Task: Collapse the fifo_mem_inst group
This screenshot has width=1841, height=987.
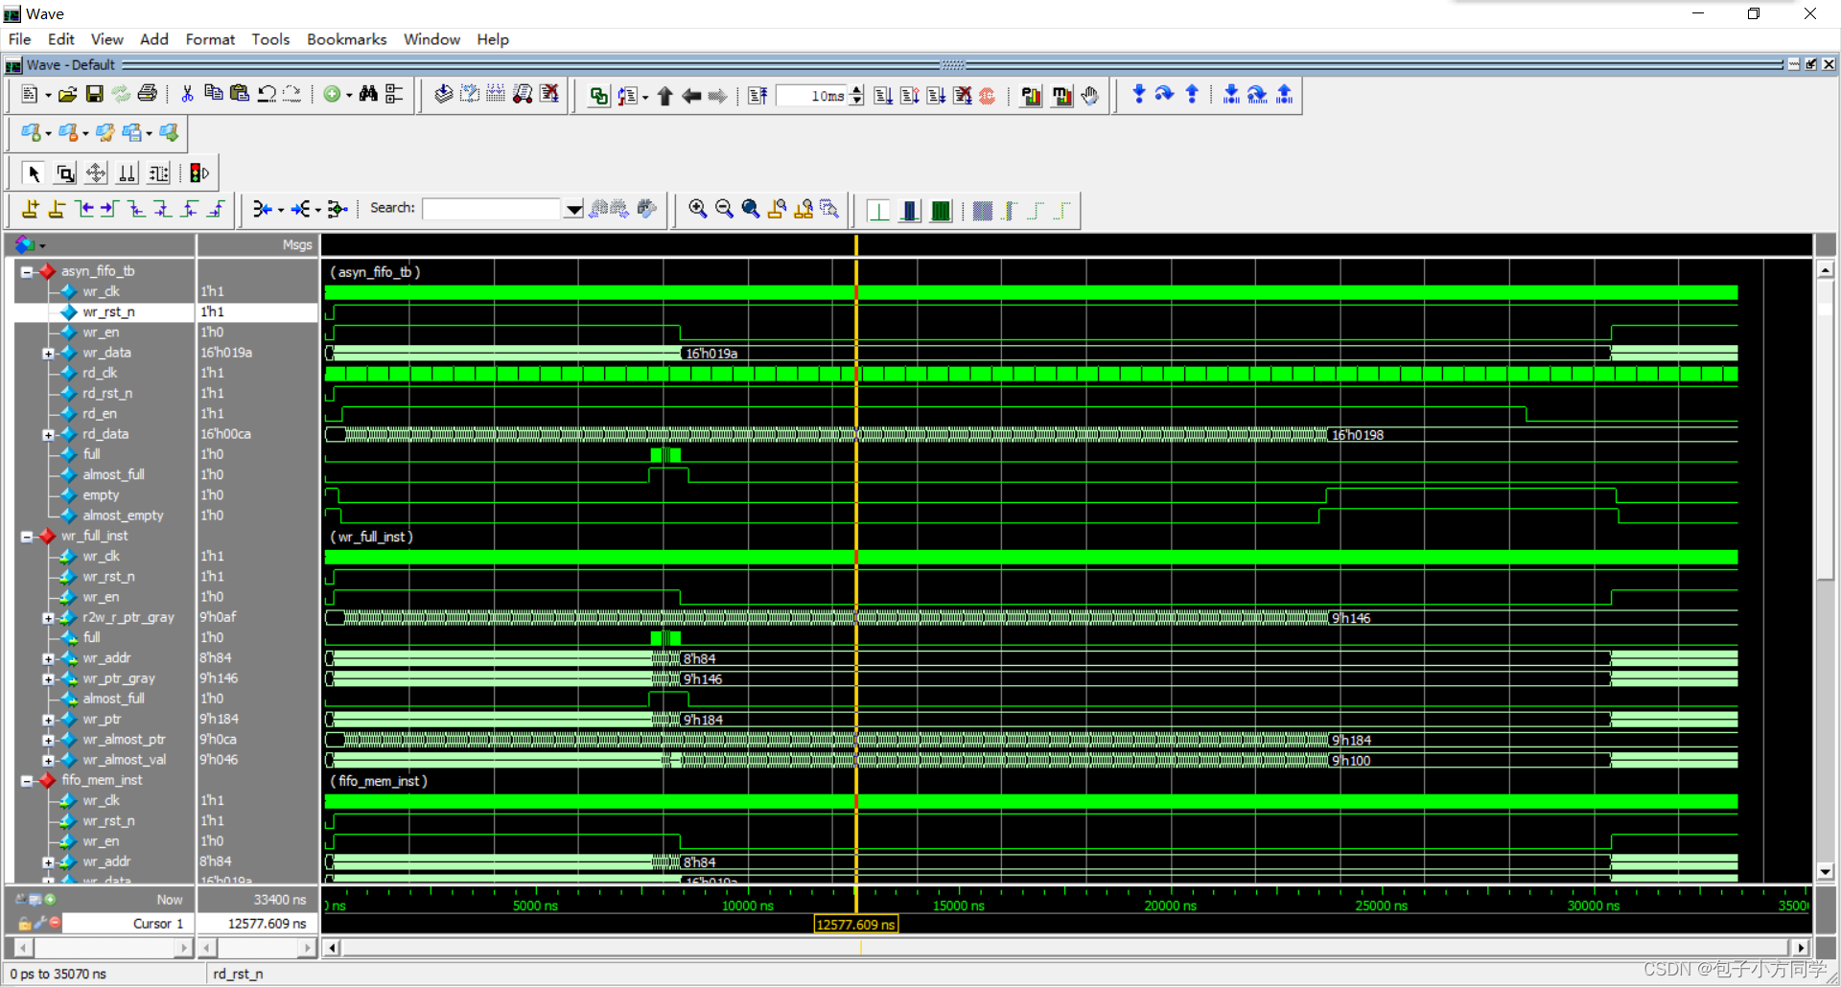Action: point(27,781)
